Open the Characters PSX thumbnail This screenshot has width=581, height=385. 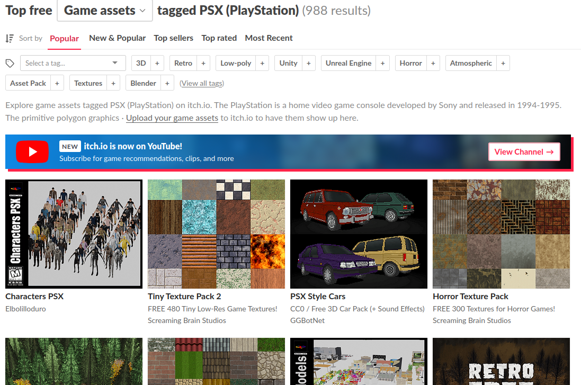[74, 234]
